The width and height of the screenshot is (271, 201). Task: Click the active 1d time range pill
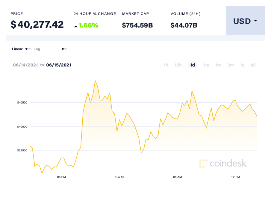coord(193,65)
